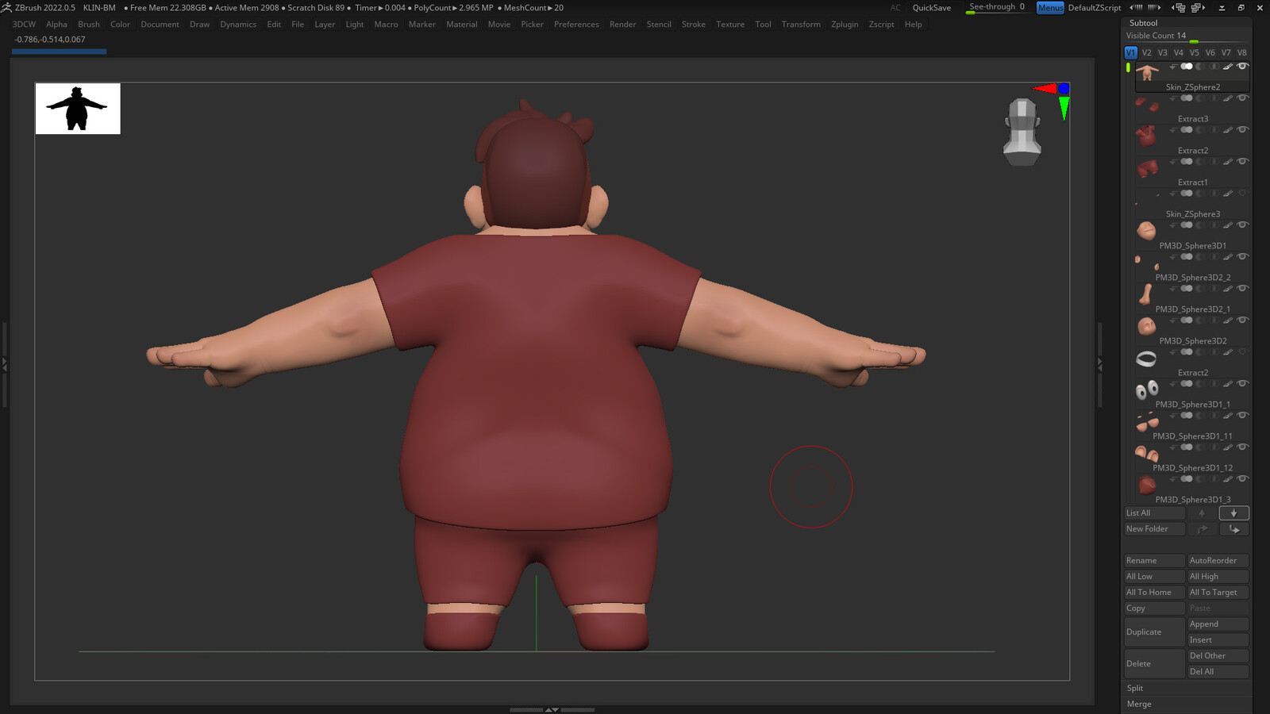Toggle visibility eye of PM3D_Sphere3D1_1 eyes subtool

pos(1242,384)
